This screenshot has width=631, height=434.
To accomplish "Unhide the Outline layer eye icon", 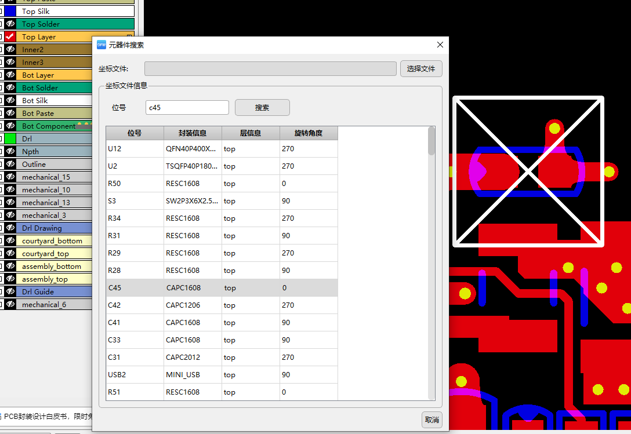I will tap(10, 165).
